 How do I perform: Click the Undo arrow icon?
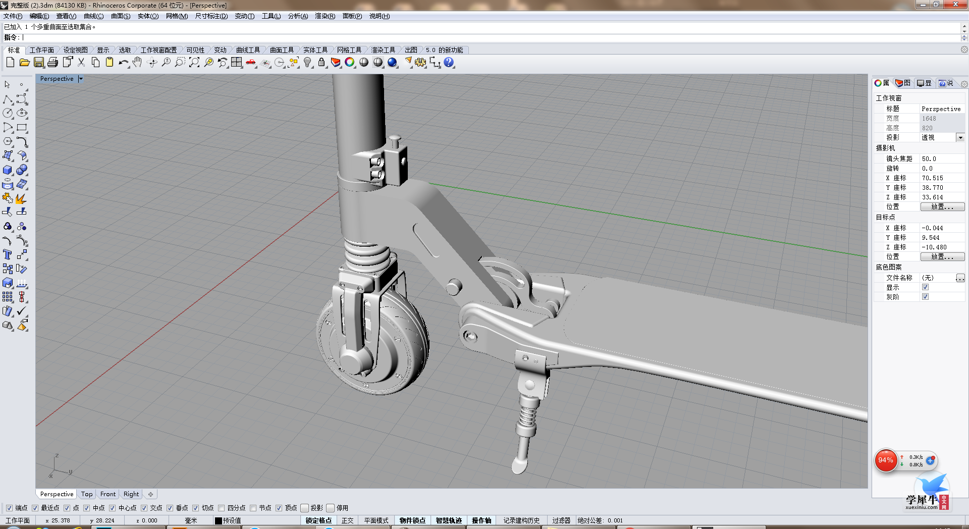click(x=124, y=63)
